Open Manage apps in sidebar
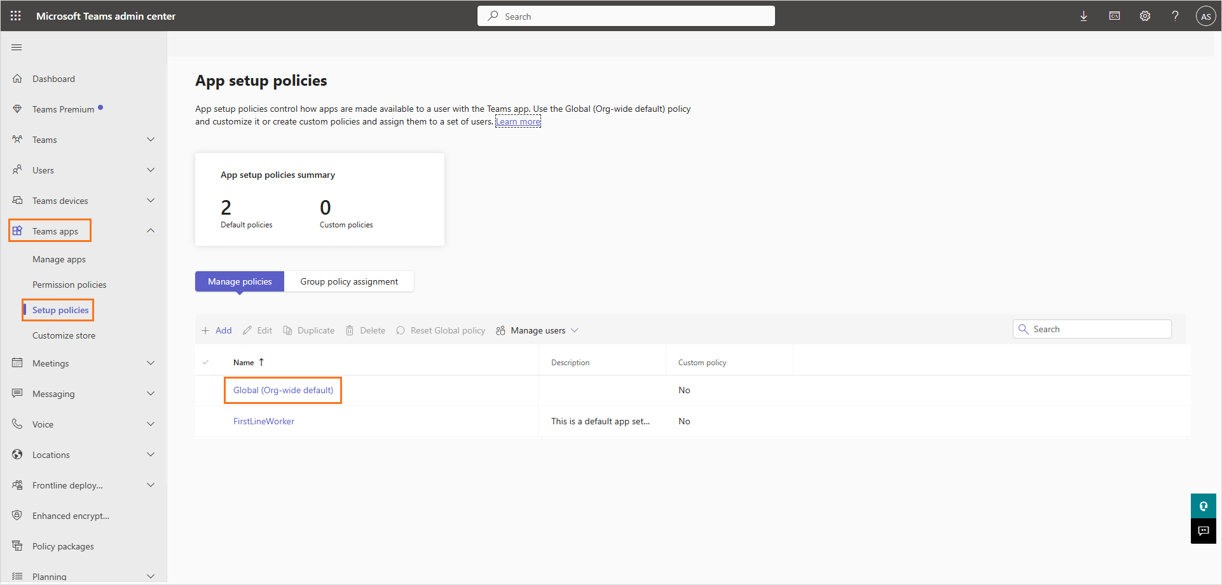Viewport: 1222px width, 585px height. coord(59,259)
